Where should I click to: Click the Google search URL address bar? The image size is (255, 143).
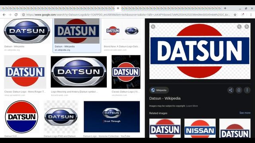[x=128, y=15]
